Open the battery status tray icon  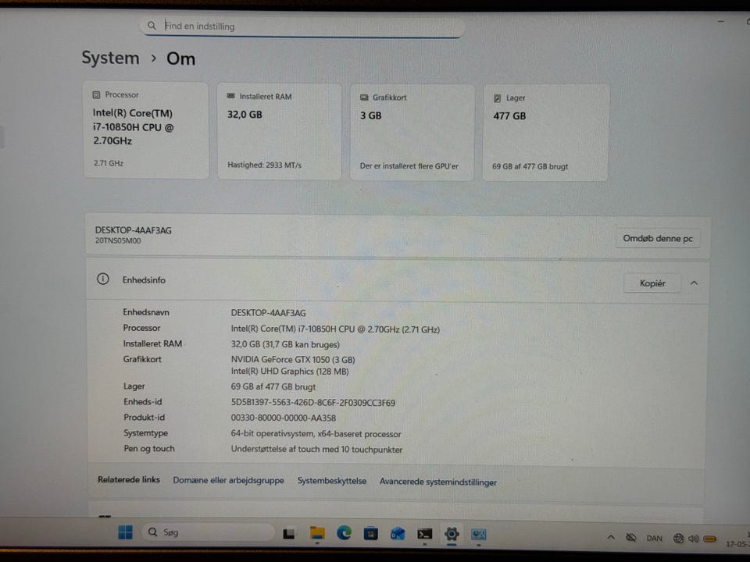pyautogui.click(x=710, y=539)
